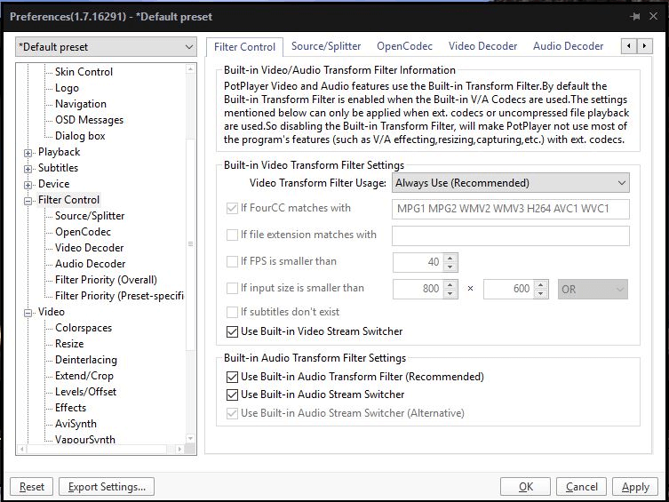
Task: Click Export Settings button
Action: (x=107, y=487)
